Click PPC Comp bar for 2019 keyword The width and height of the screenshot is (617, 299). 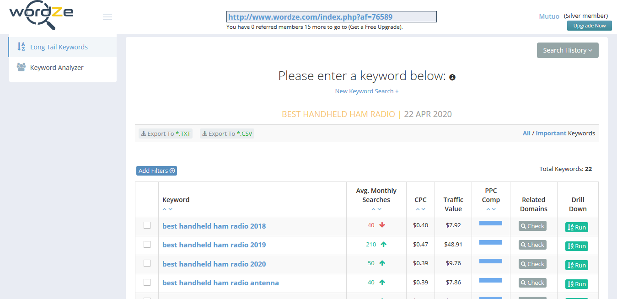coord(491,242)
